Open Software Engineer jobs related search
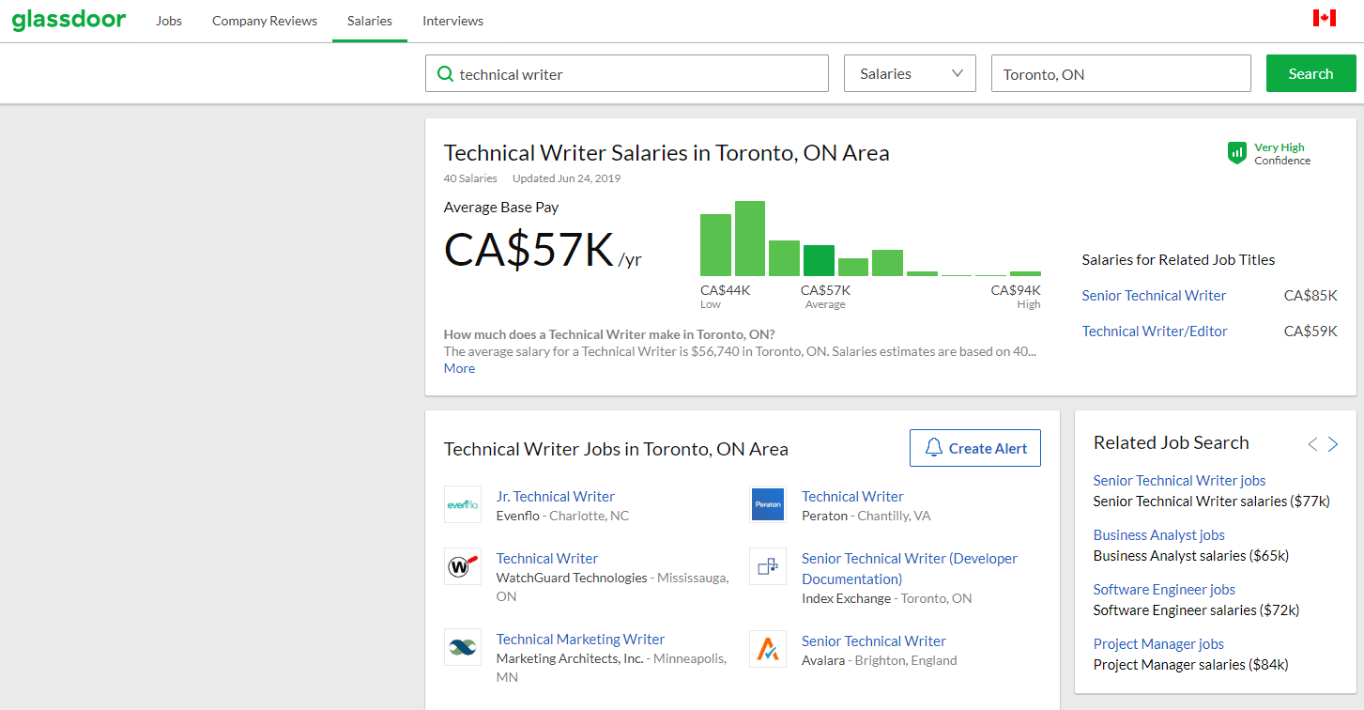The width and height of the screenshot is (1364, 710). [x=1164, y=589]
